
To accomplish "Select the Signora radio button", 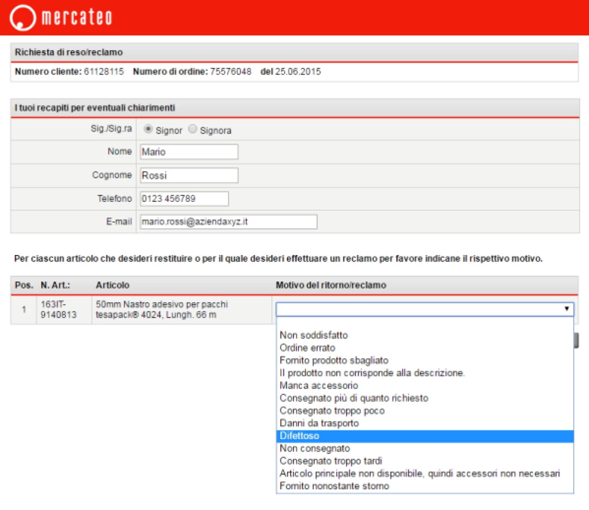I will click(x=193, y=129).
